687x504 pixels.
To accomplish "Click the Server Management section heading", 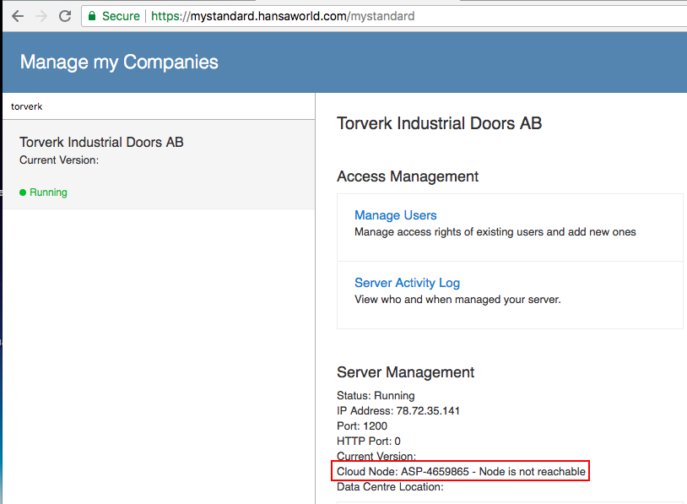I will point(405,372).
